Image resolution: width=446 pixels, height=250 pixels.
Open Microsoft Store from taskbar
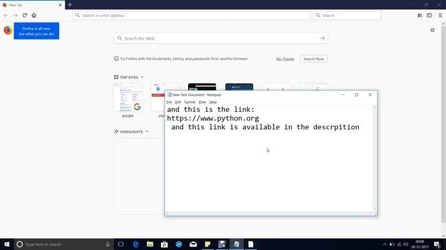(x=164, y=244)
